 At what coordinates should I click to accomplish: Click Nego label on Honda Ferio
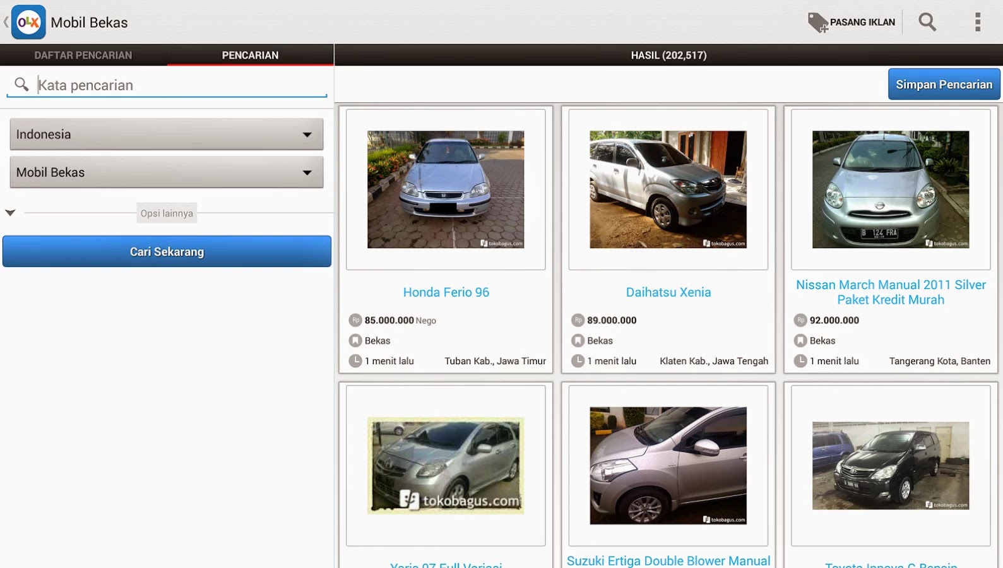click(x=426, y=321)
